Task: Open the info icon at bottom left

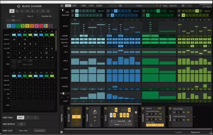Action: tap(61, 132)
